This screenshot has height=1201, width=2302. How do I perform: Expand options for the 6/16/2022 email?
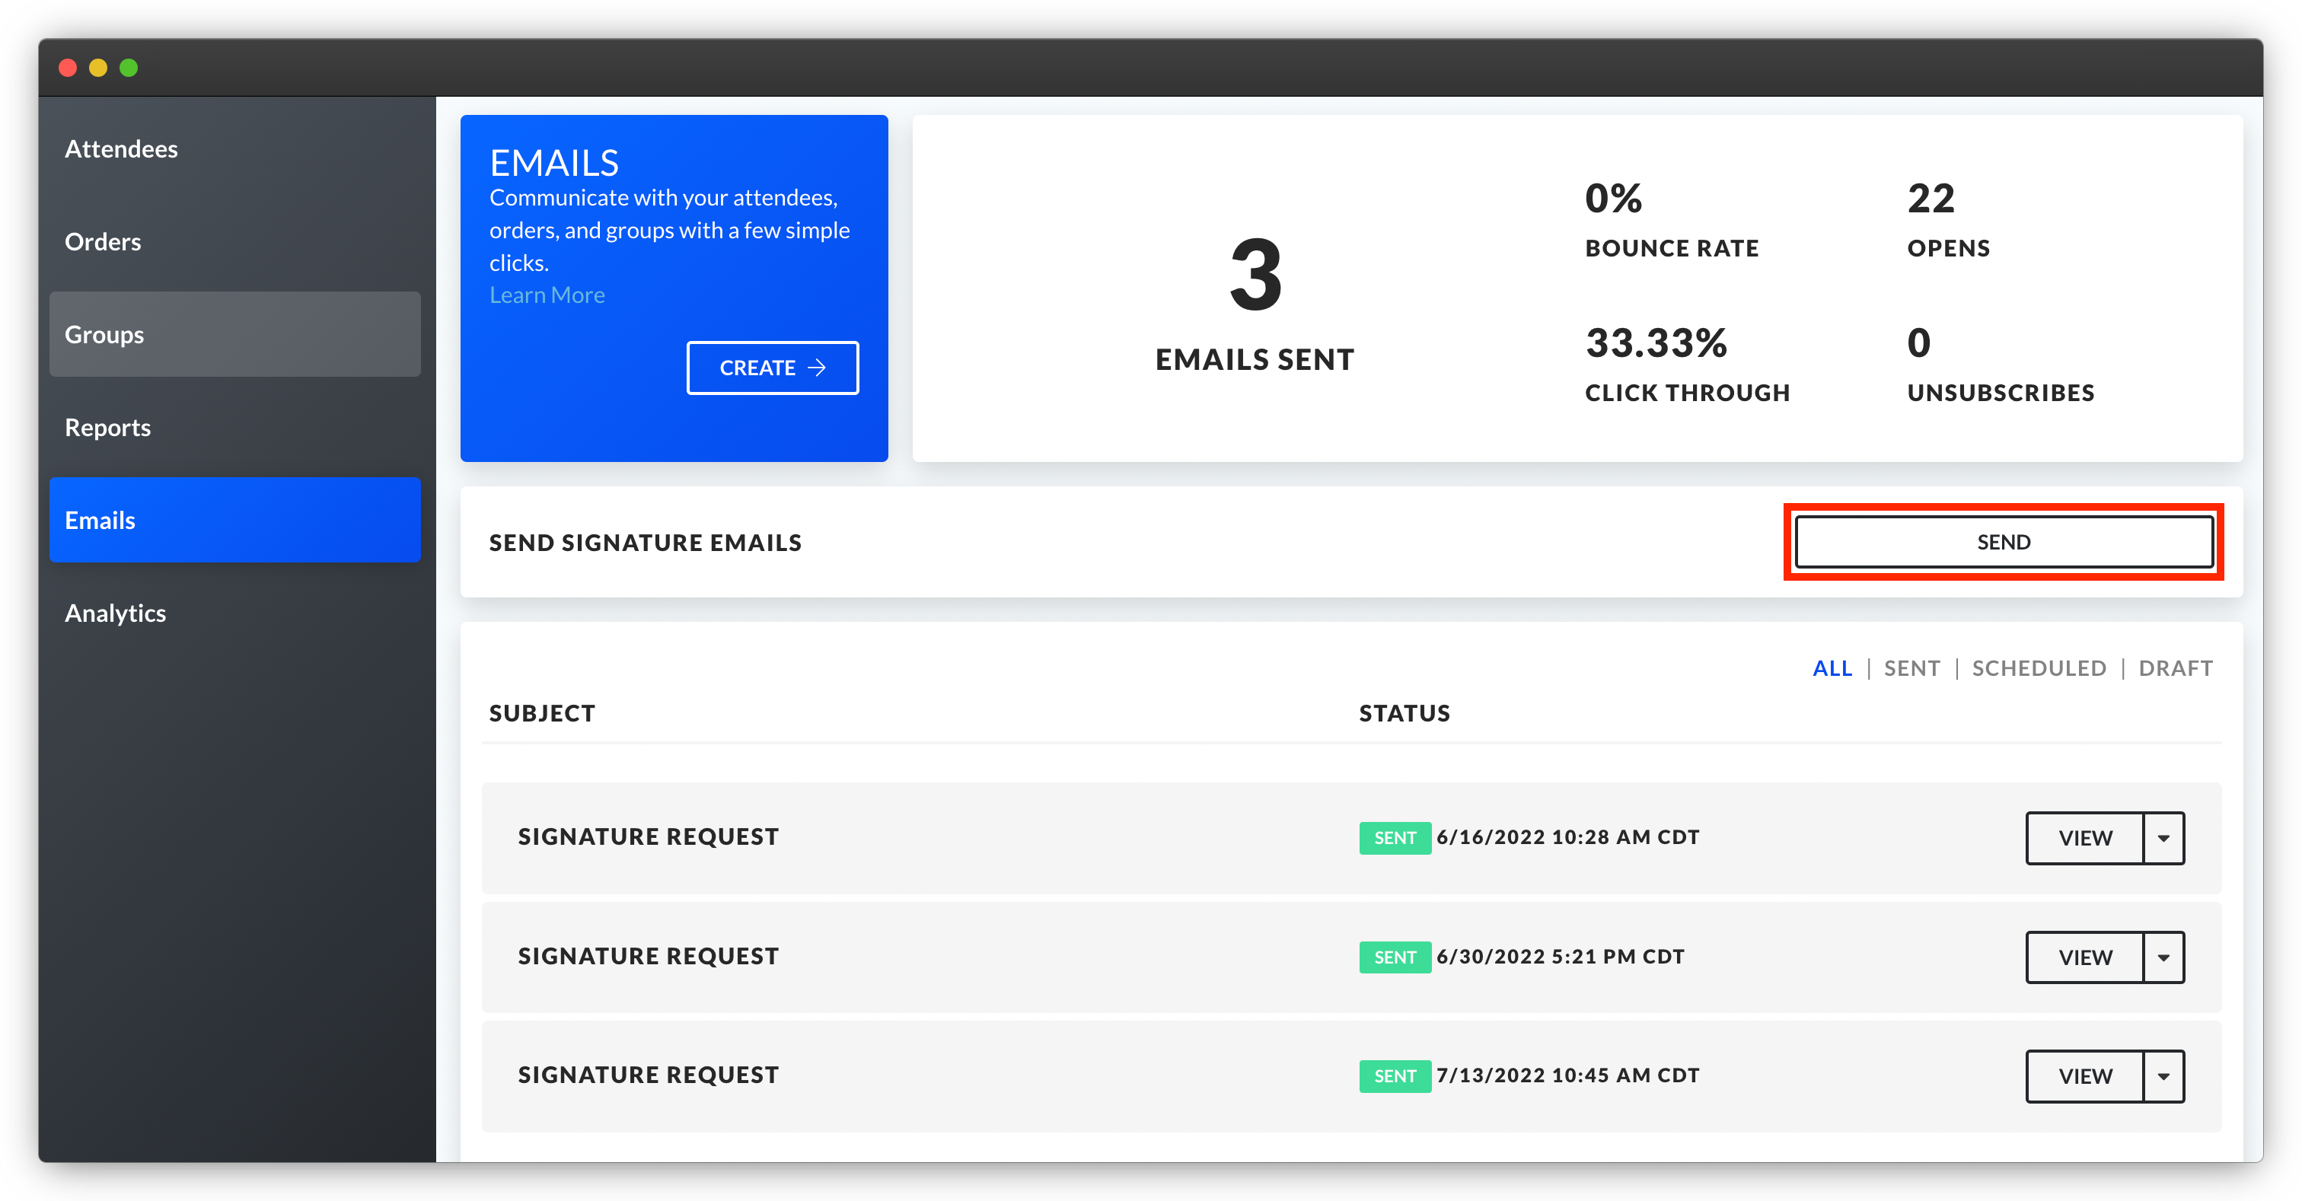2163,837
